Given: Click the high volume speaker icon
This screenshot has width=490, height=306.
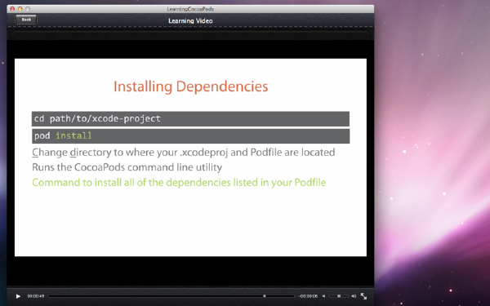Looking at the screenshot, I should click(x=354, y=296).
